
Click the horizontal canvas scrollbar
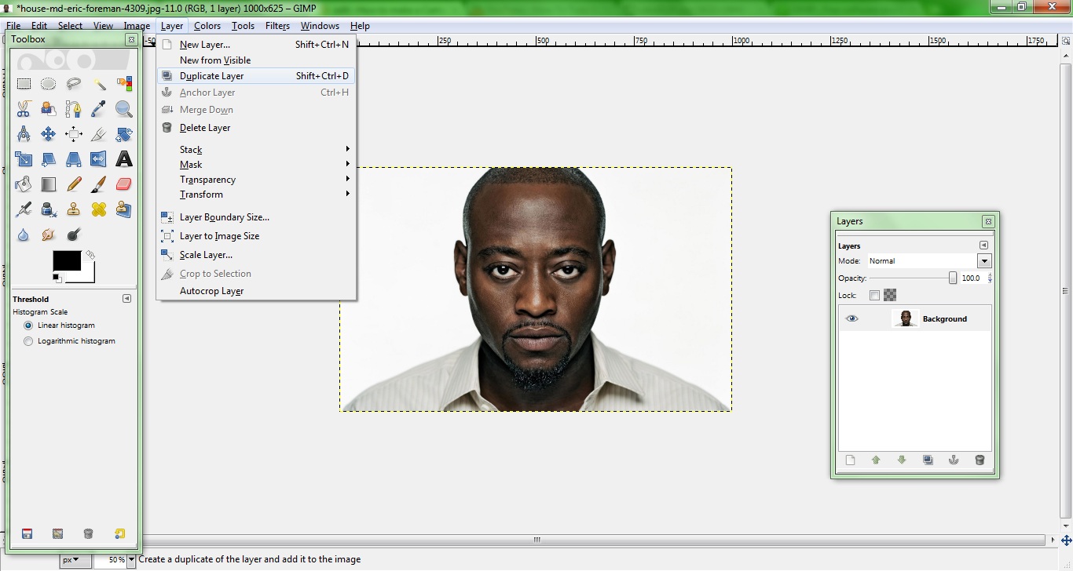point(538,540)
